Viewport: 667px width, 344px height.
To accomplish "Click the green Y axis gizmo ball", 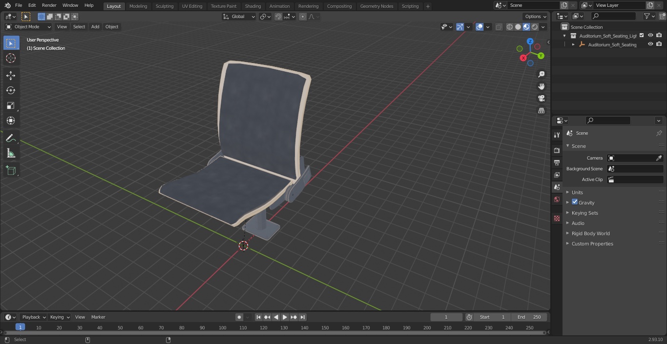I will pos(541,56).
